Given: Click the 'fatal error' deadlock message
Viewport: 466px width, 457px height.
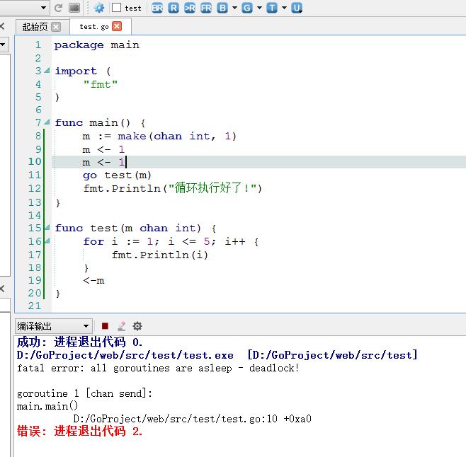Looking at the screenshot, I should pyautogui.click(x=158, y=368).
